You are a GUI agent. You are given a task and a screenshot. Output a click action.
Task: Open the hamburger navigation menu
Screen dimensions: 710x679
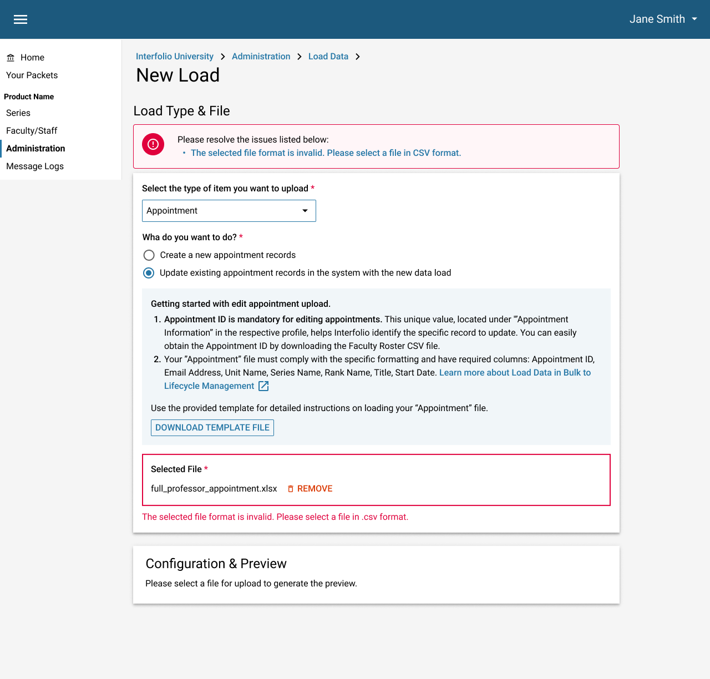[21, 19]
